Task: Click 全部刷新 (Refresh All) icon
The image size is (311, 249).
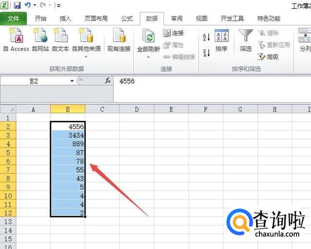Action: (x=148, y=36)
